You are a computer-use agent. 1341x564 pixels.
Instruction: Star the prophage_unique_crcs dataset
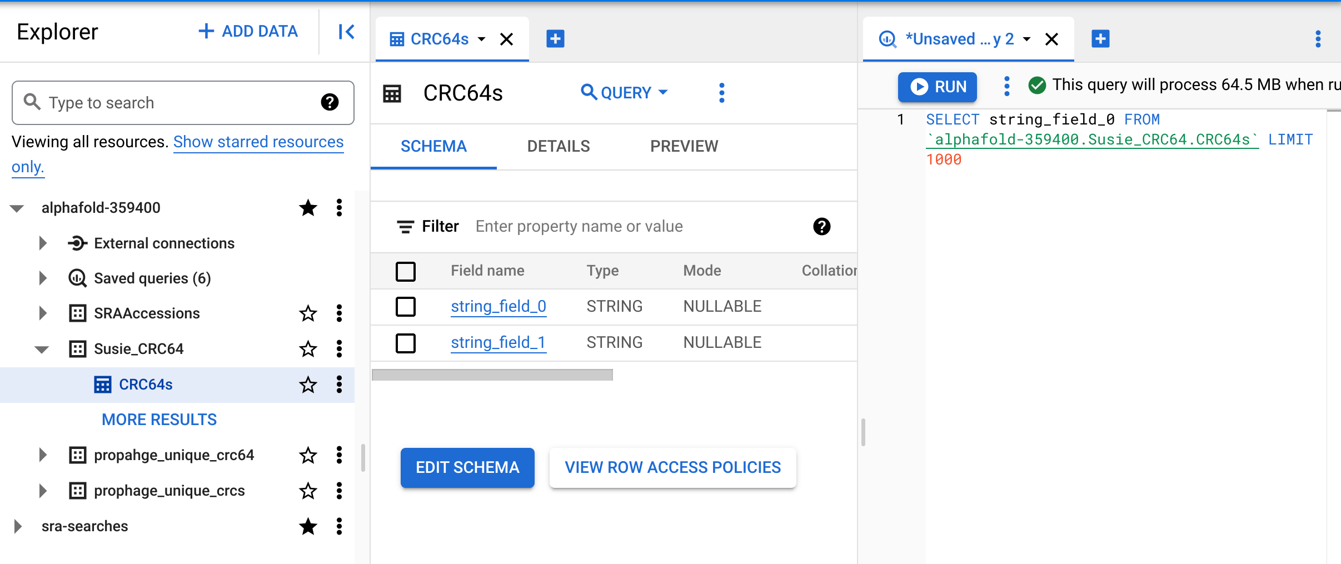click(x=308, y=491)
